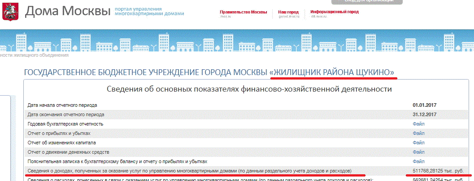Click the Вход для организаций button
The width and height of the screenshot is (474, 181).
point(367,1)
